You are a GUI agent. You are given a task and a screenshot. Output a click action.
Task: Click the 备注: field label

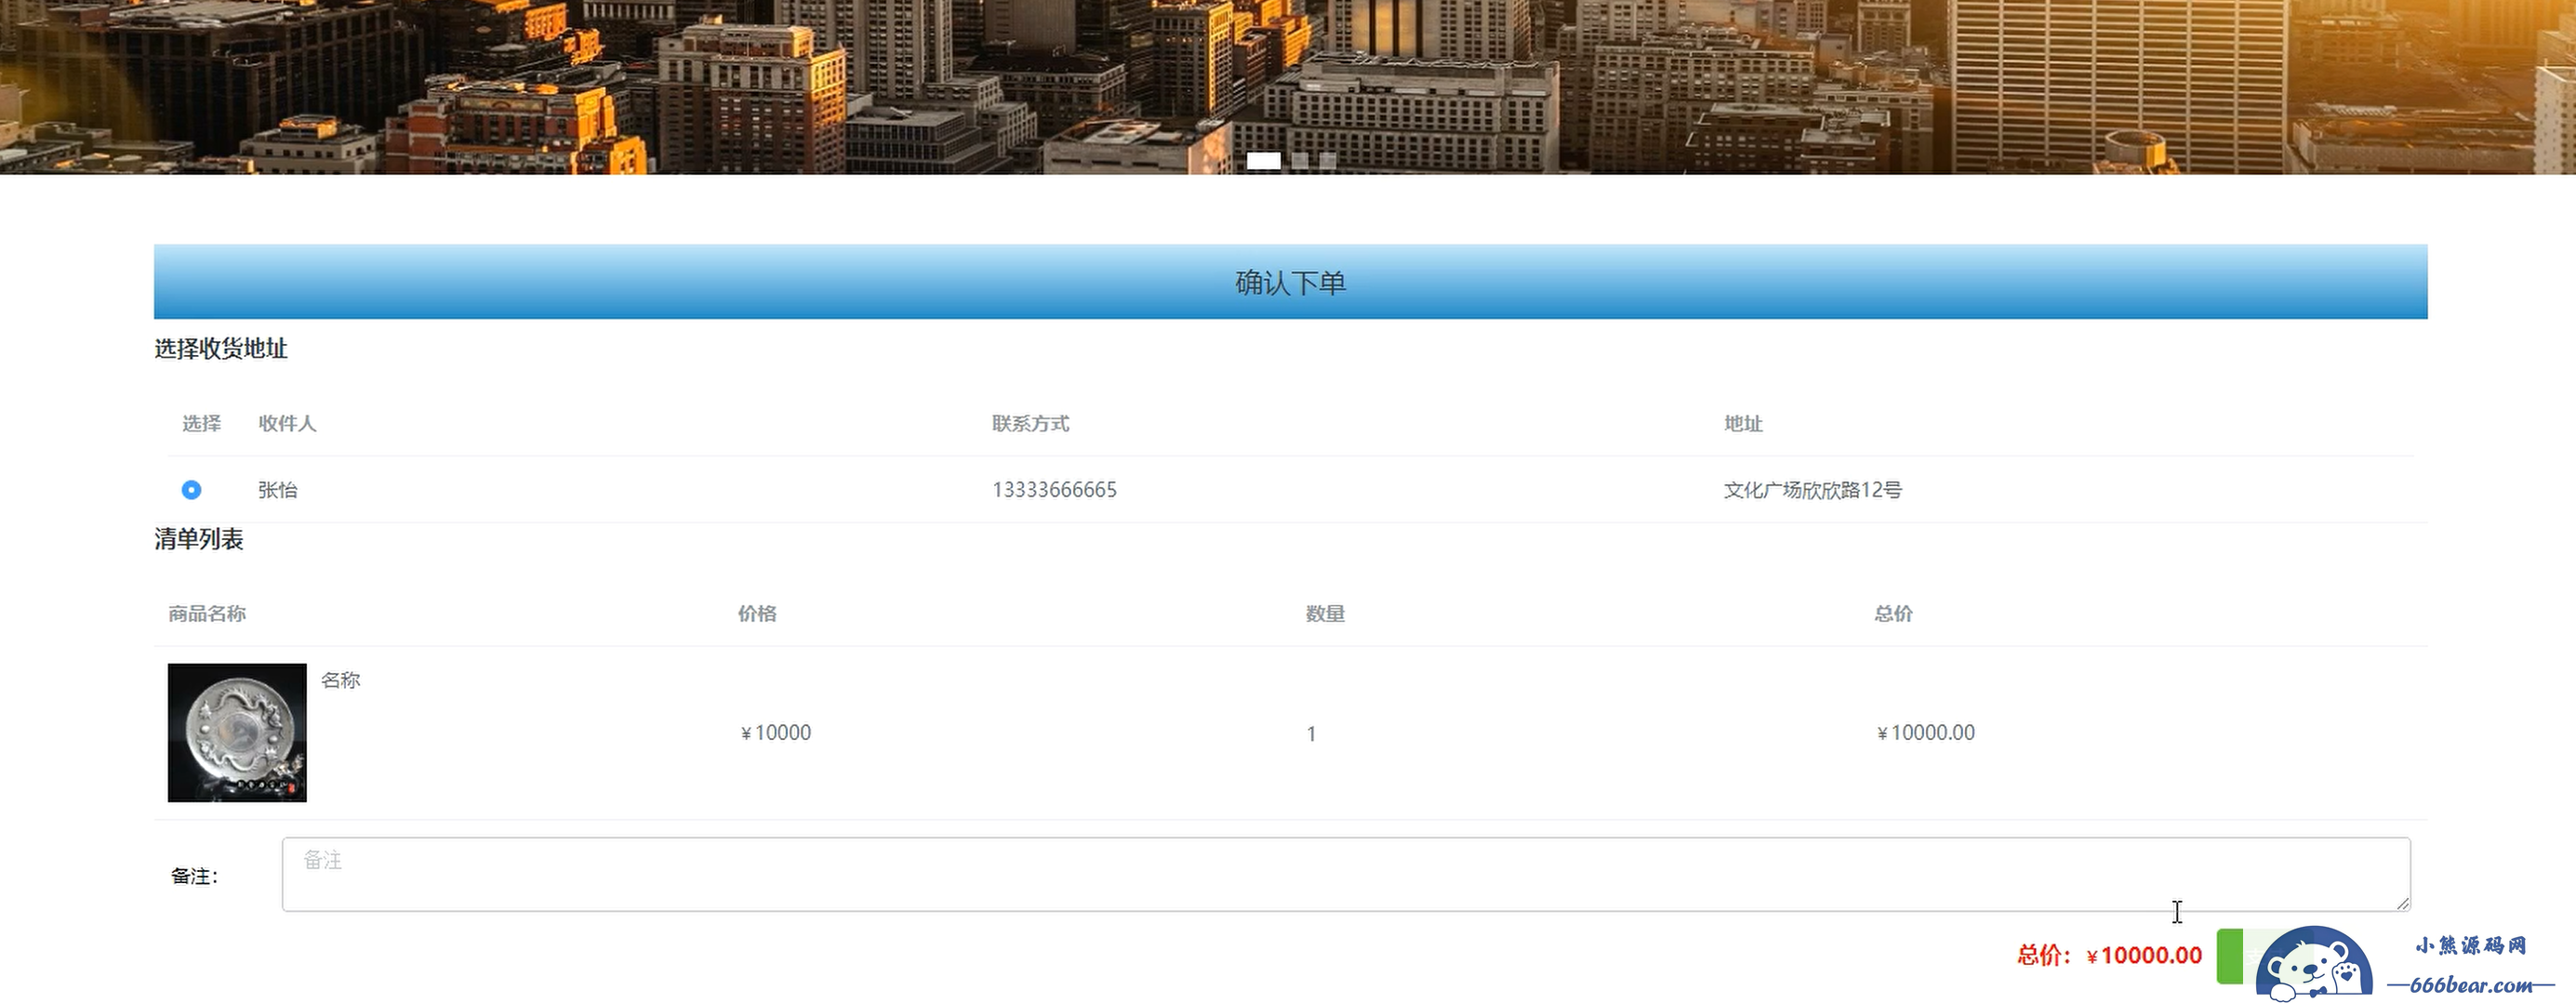point(194,876)
